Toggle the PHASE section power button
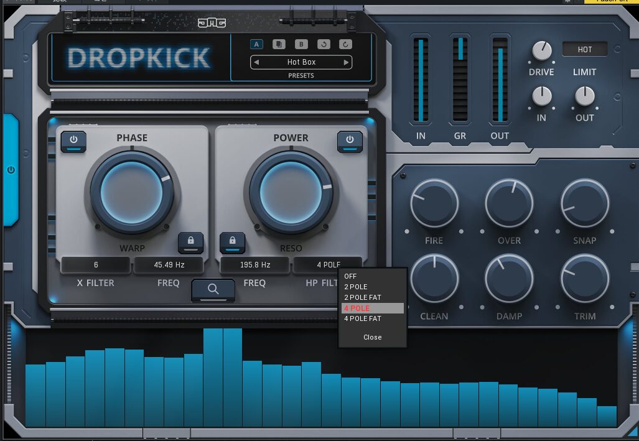This screenshot has height=441, width=639. [73, 141]
